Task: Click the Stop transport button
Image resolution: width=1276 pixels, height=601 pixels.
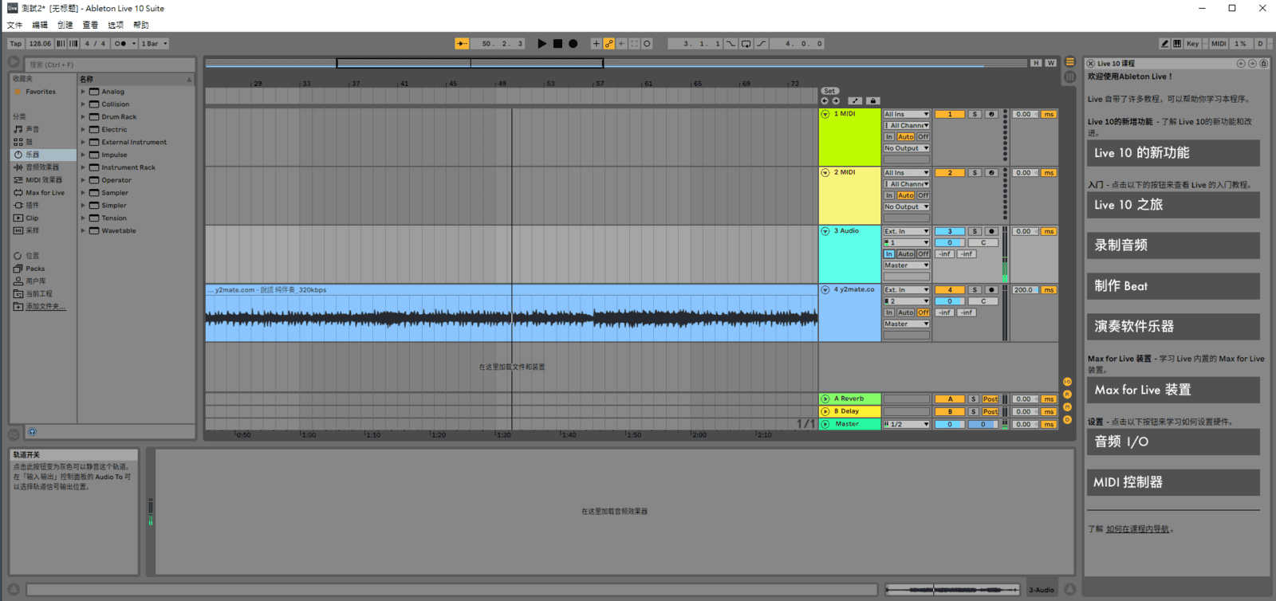Action: pyautogui.click(x=557, y=44)
